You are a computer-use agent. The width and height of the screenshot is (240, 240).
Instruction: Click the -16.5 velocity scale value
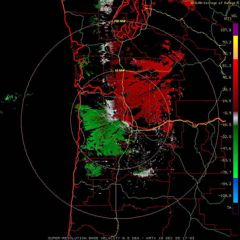tap(226, 125)
